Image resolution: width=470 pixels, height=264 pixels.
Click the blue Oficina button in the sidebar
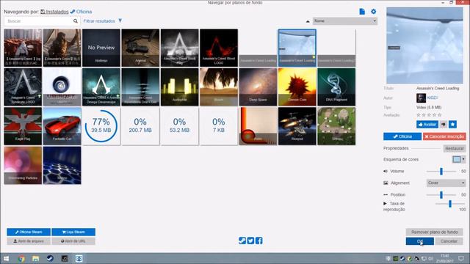pos(402,136)
